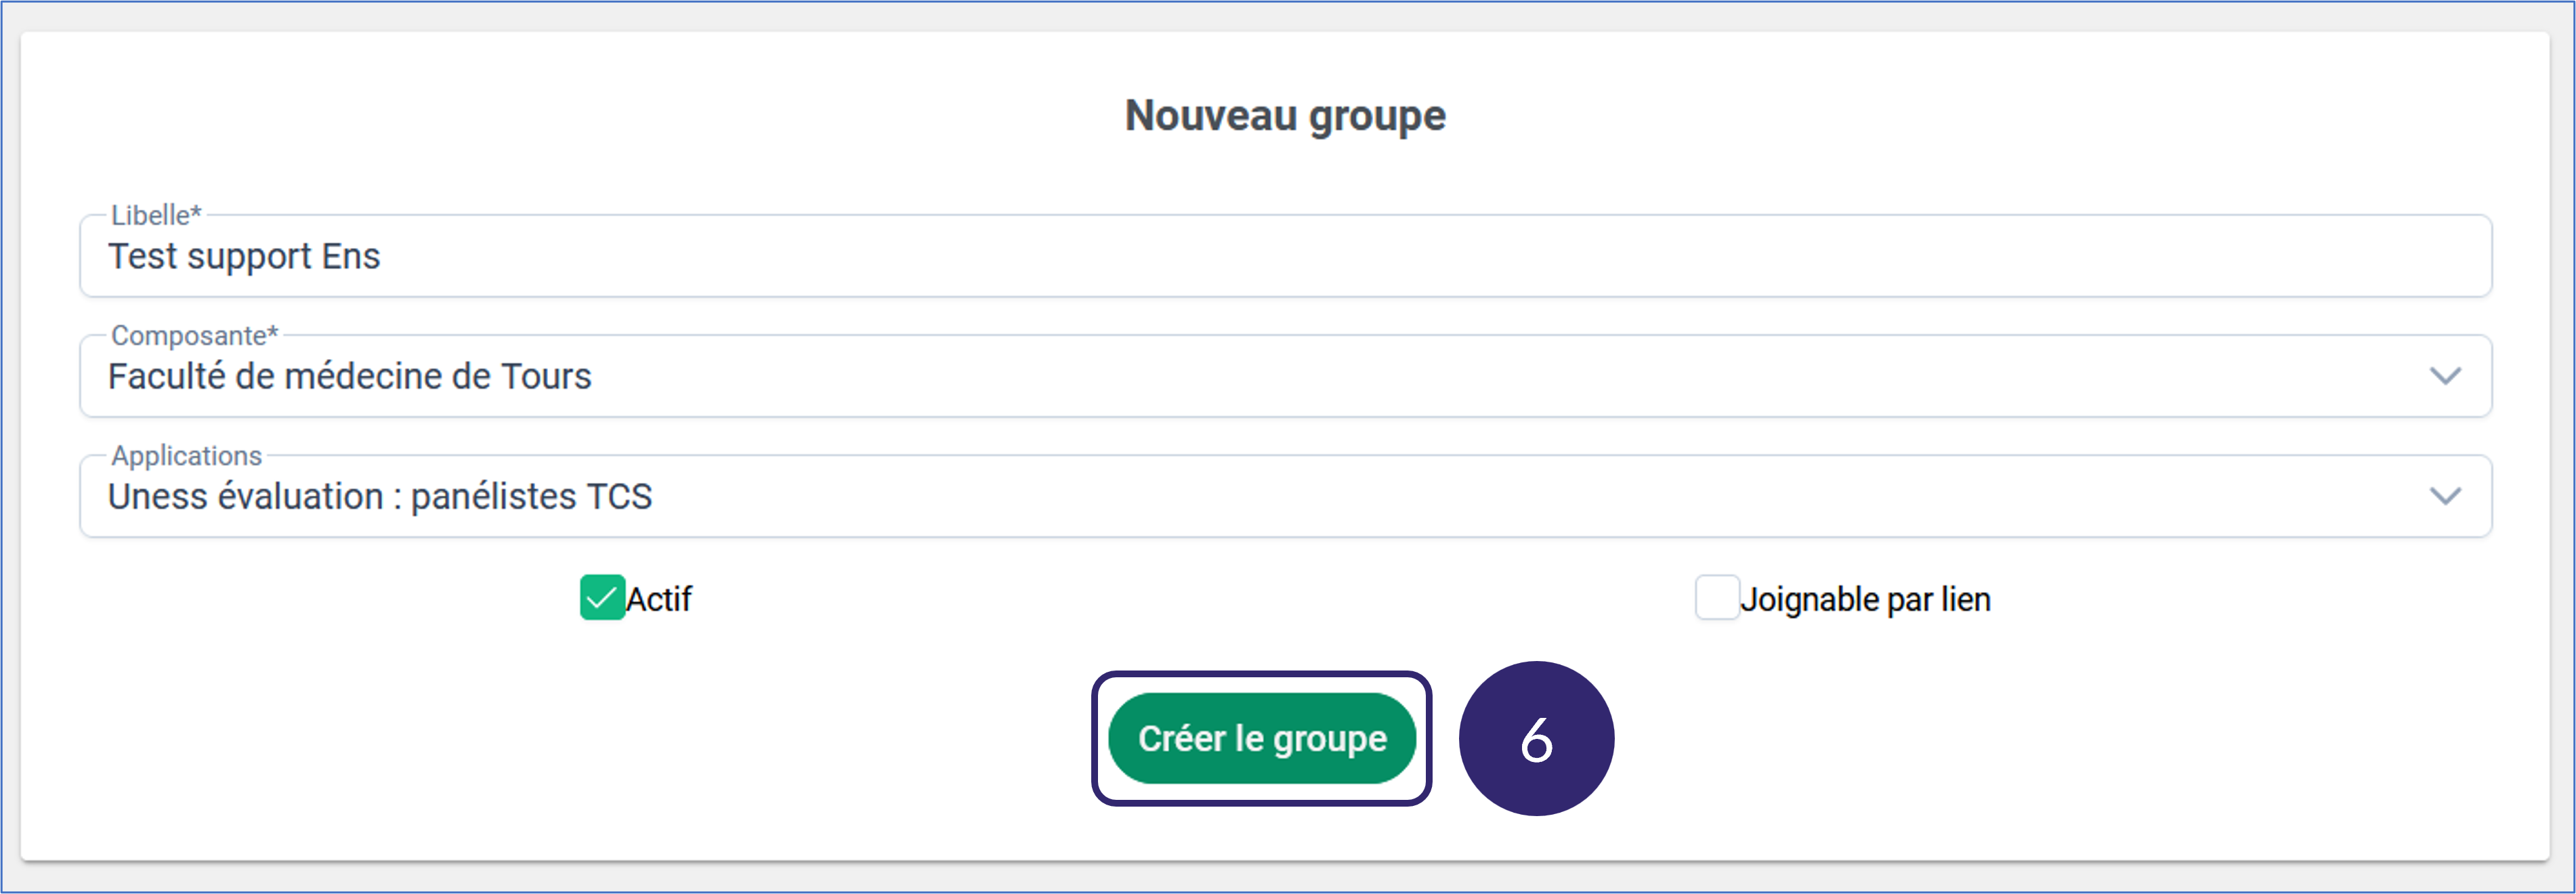Click the "Joignable par lien" label text
The image size is (2576, 894).
[1865, 599]
